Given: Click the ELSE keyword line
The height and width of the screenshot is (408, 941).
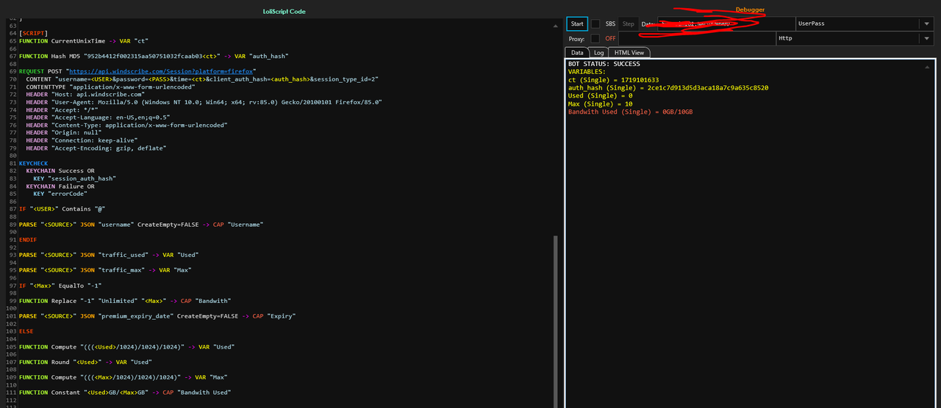Looking at the screenshot, I should [x=26, y=332].
